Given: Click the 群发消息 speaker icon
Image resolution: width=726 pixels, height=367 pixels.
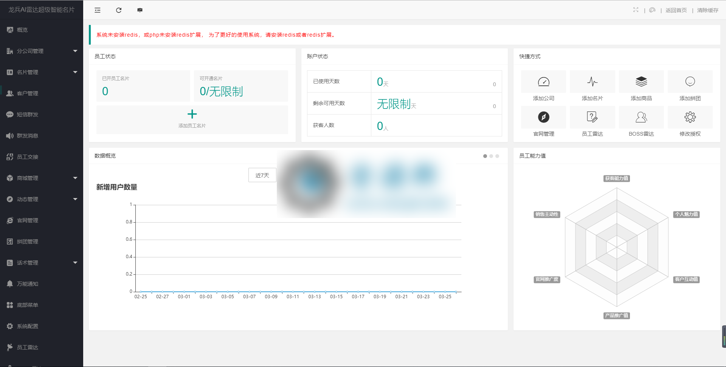Looking at the screenshot, I should pos(10,136).
